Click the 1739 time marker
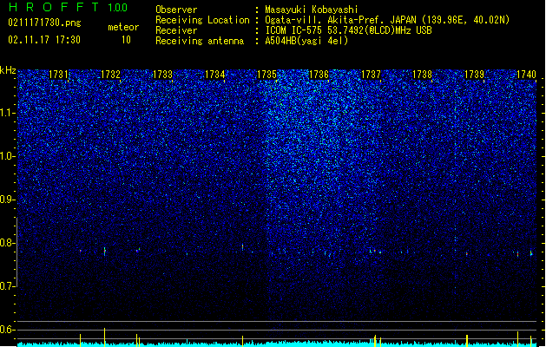546x347 pixels. point(474,74)
